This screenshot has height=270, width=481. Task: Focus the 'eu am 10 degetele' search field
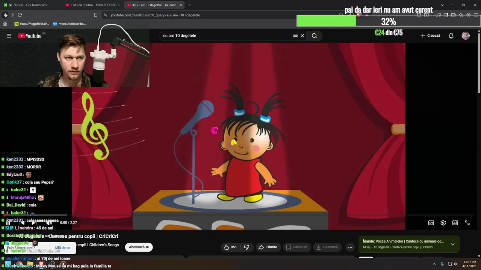[225, 36]
